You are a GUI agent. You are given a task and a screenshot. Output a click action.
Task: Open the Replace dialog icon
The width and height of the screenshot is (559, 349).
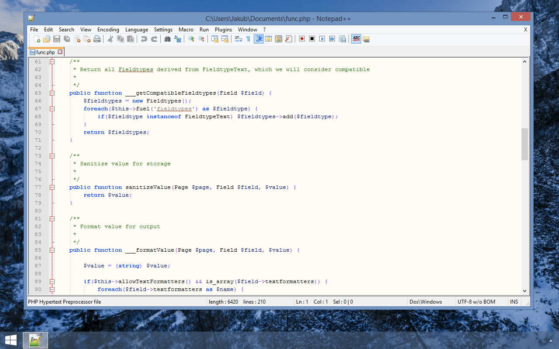[177, 39]
